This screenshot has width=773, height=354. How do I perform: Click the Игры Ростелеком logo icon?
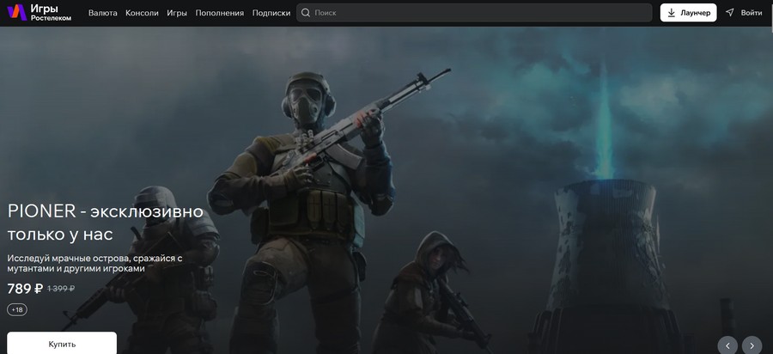tap(17, 13)
